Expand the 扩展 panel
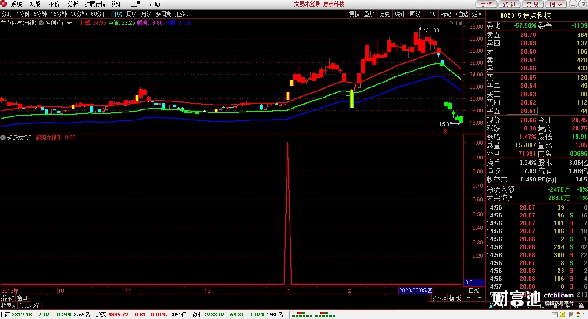The height and width of the screenshot is (319, 588). pos(8,306)
